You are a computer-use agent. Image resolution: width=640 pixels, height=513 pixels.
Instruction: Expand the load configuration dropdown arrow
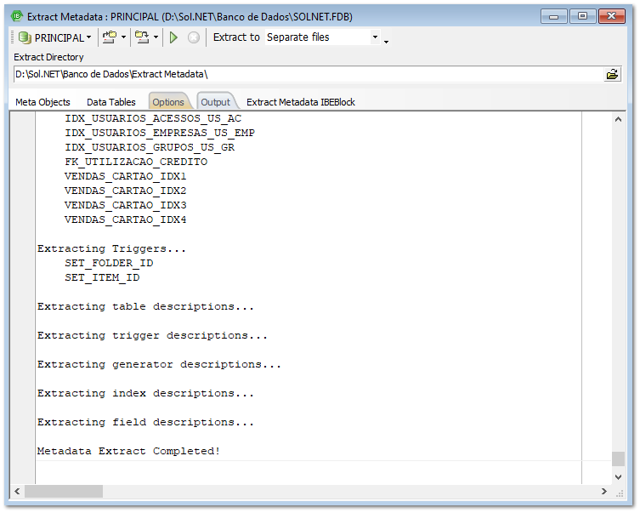point(124,37)
